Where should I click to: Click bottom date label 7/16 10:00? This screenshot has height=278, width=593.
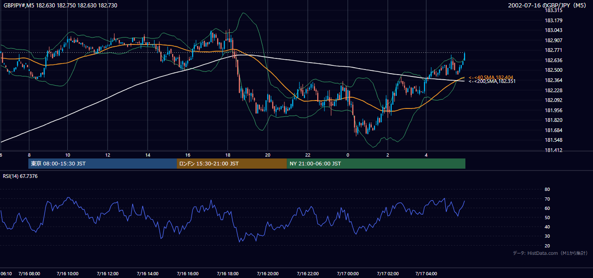(x=68, y=273)
